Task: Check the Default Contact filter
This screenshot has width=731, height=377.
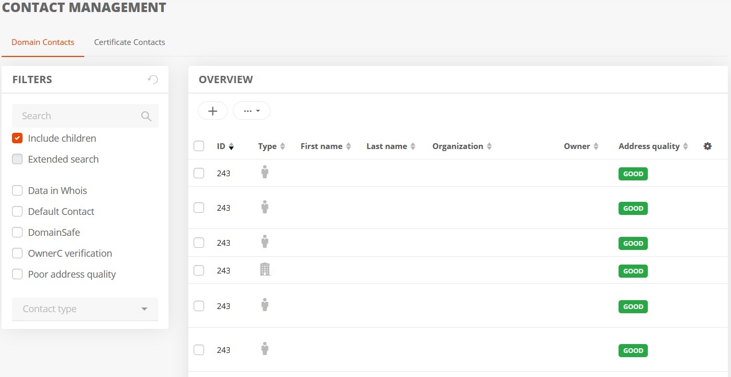Action: 17,212
